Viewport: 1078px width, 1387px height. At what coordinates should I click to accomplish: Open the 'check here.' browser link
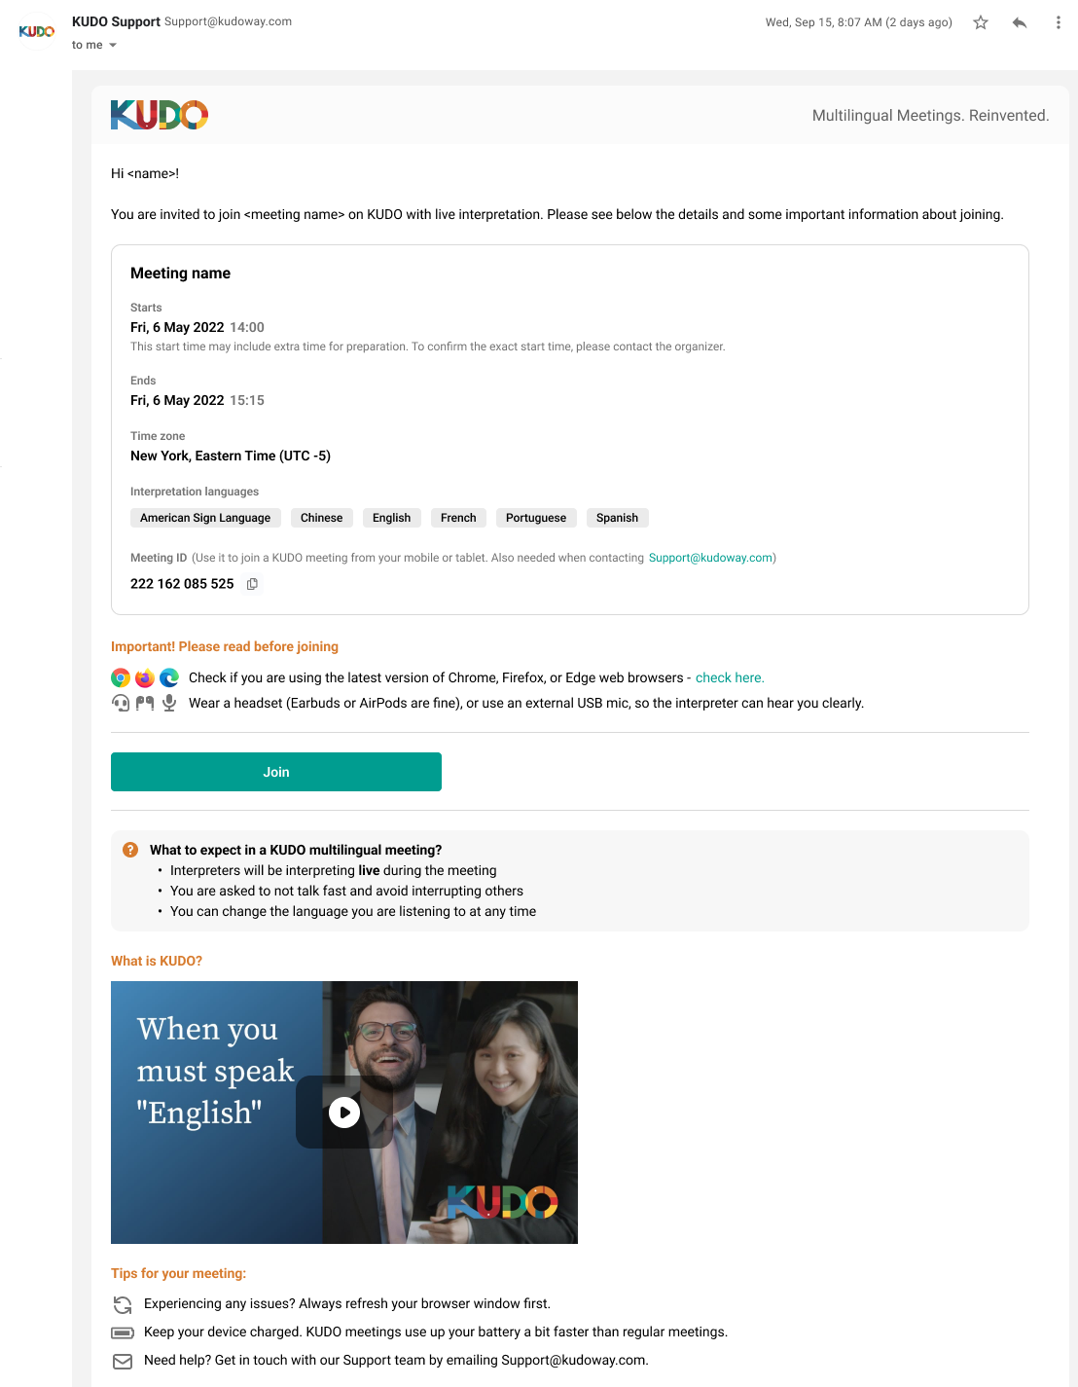[730, 677]
